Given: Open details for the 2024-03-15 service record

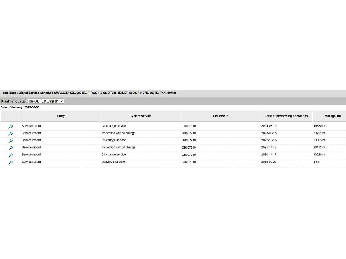Looking at the screenshot, I should [x=11, y=127].
